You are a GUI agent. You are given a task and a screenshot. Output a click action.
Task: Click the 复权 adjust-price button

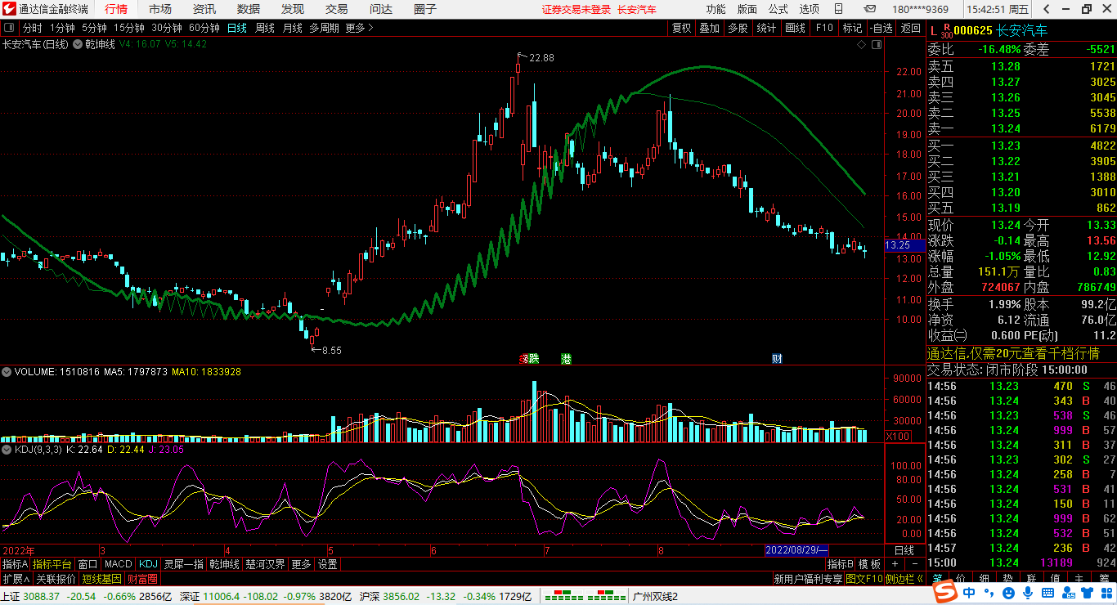681,28
